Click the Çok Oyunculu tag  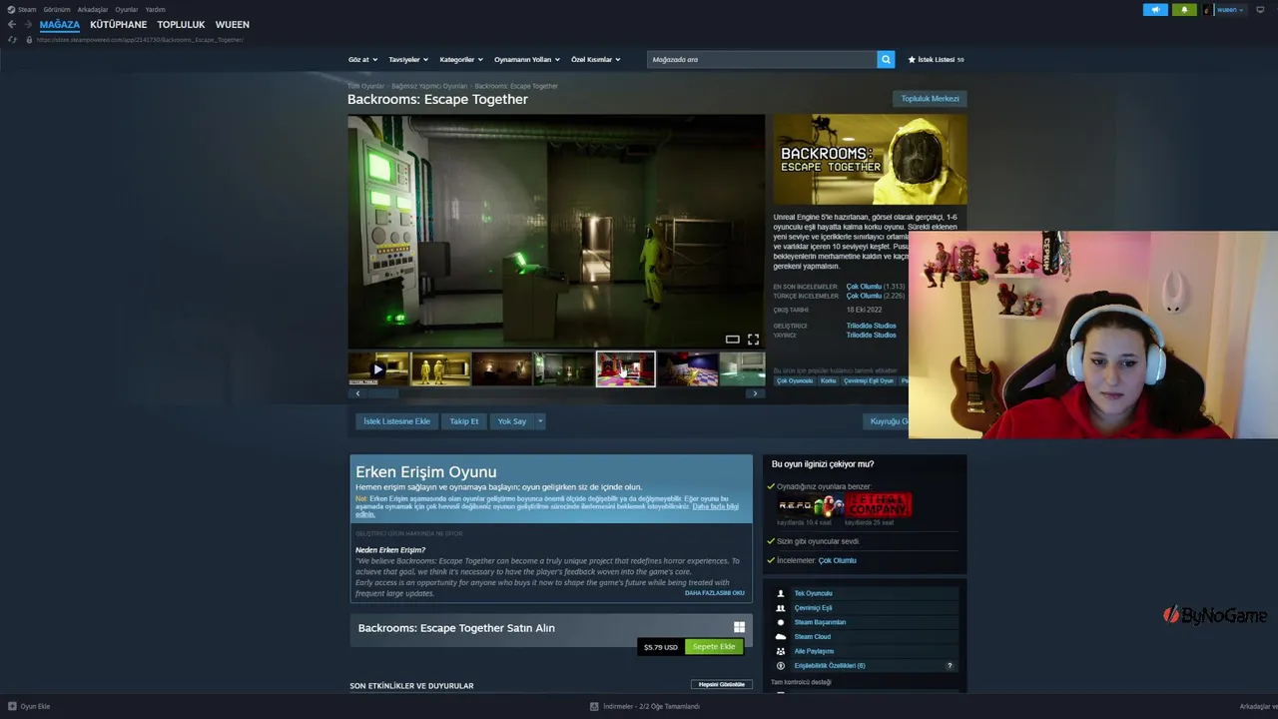tap(795, 380)
